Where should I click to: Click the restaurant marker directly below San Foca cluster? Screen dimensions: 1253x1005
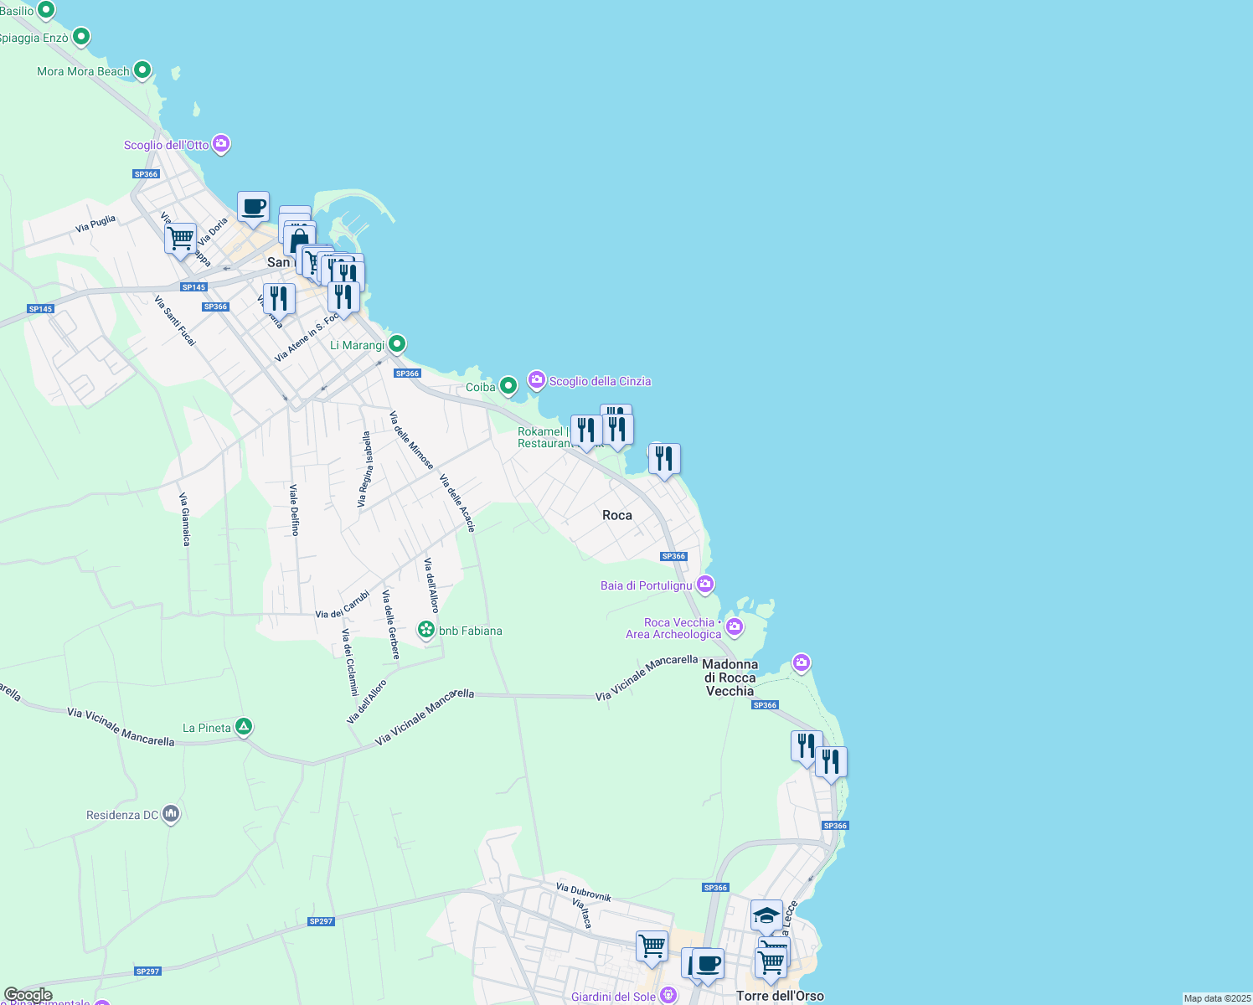[x=343, y=298]
